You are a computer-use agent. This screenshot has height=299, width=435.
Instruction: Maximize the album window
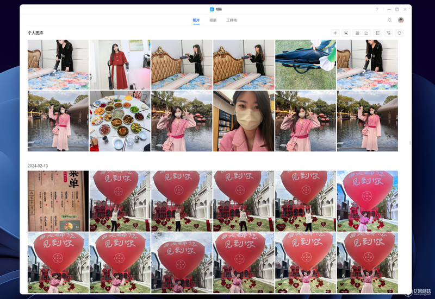[x=397, y=9]
